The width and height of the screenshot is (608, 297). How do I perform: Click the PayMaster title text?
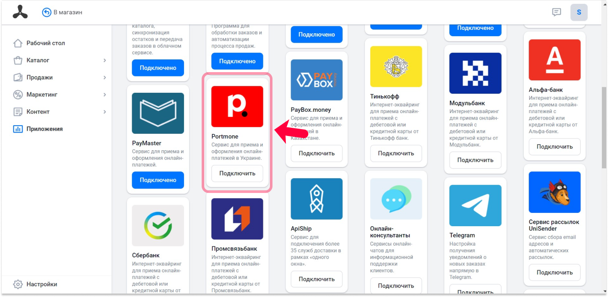pyautogui.click(x=147, y=143)
